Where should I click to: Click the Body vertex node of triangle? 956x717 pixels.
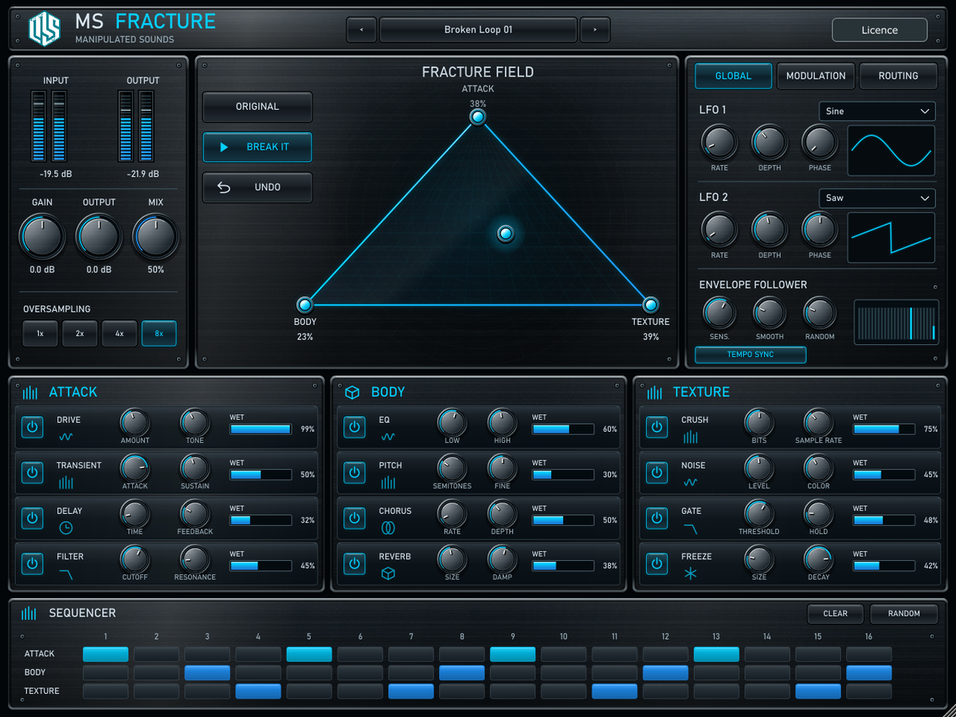(x=304, y=304)
